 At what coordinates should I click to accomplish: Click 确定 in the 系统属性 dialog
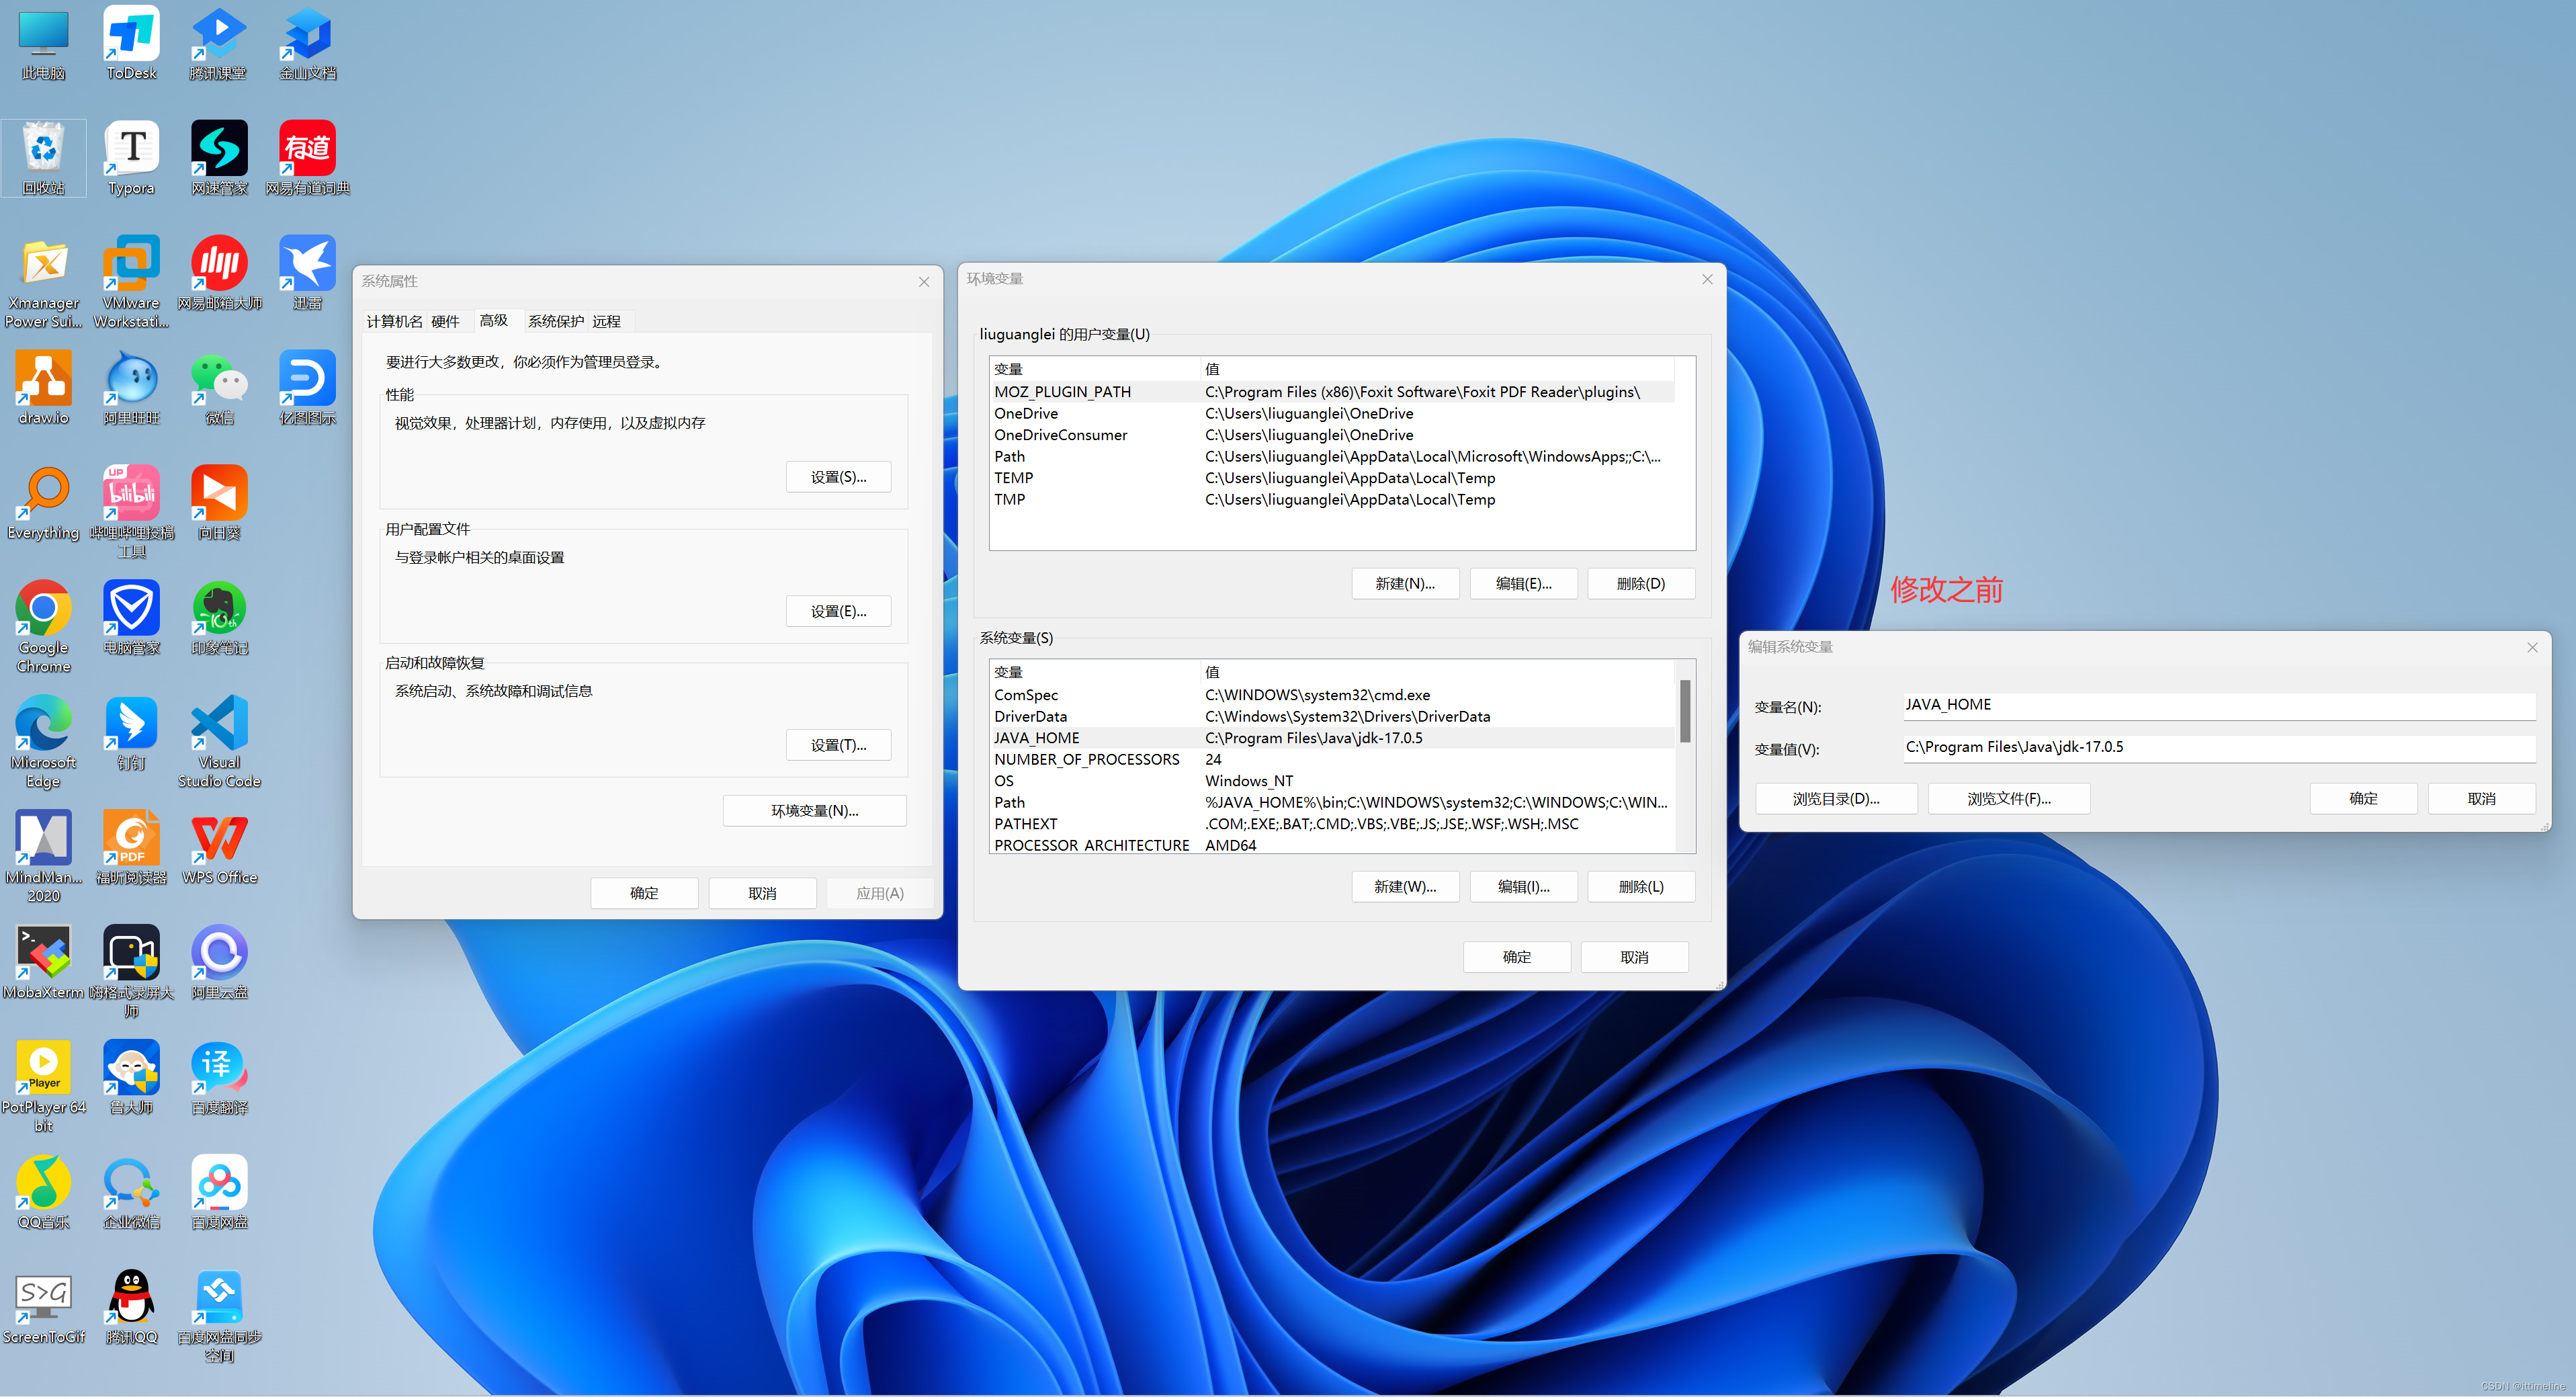pos(644,893)
